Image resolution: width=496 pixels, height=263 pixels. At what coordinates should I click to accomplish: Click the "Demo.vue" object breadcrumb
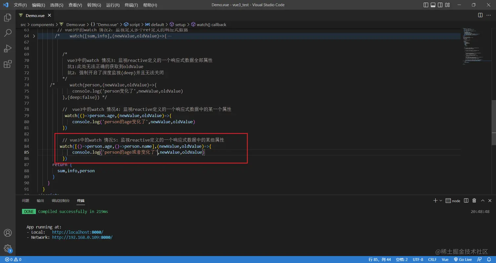click(x=104, y=25)
